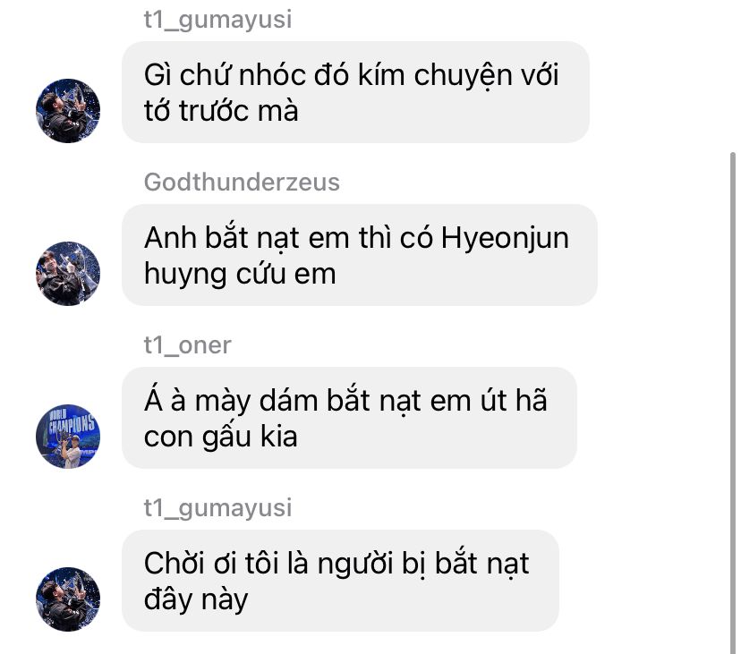Viewport: 741px width, 654px height.
Task: Click the vertical scrollbar on the right edge
Action: (x=732, y=403)
